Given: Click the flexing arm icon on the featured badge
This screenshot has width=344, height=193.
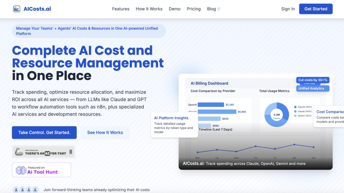Looking at the screenshot, I should tap(19, 152).
